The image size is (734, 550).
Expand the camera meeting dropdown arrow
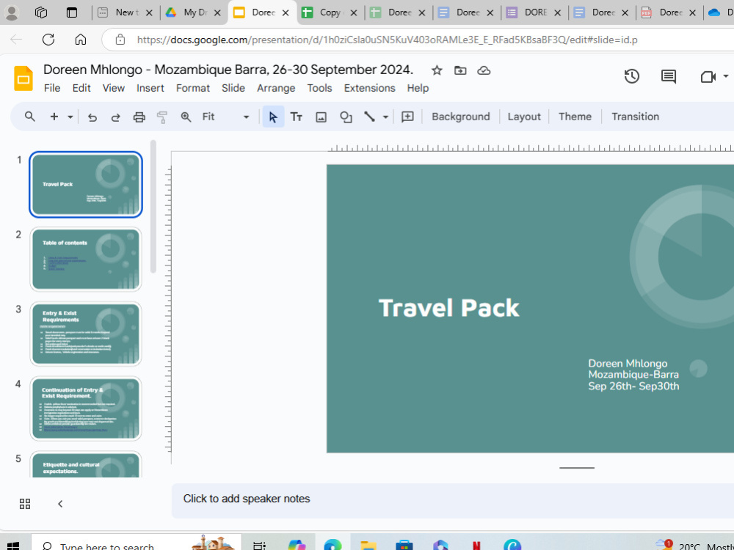(726, 76)
